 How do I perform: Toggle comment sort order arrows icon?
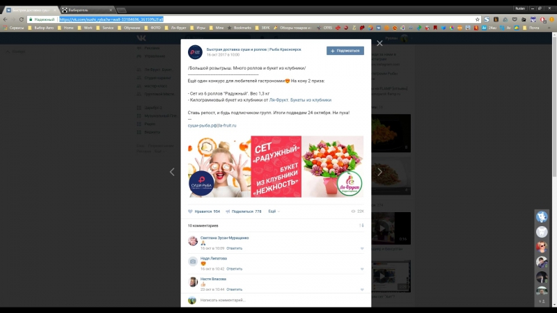pos(361,225)
